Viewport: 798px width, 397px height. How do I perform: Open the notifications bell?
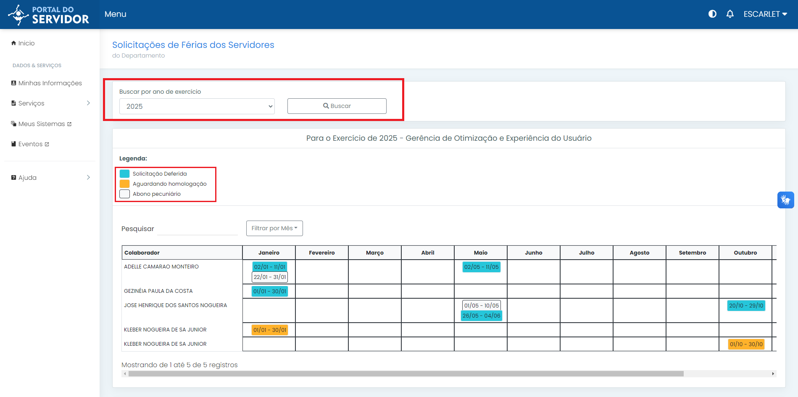[x=730, y=14]
